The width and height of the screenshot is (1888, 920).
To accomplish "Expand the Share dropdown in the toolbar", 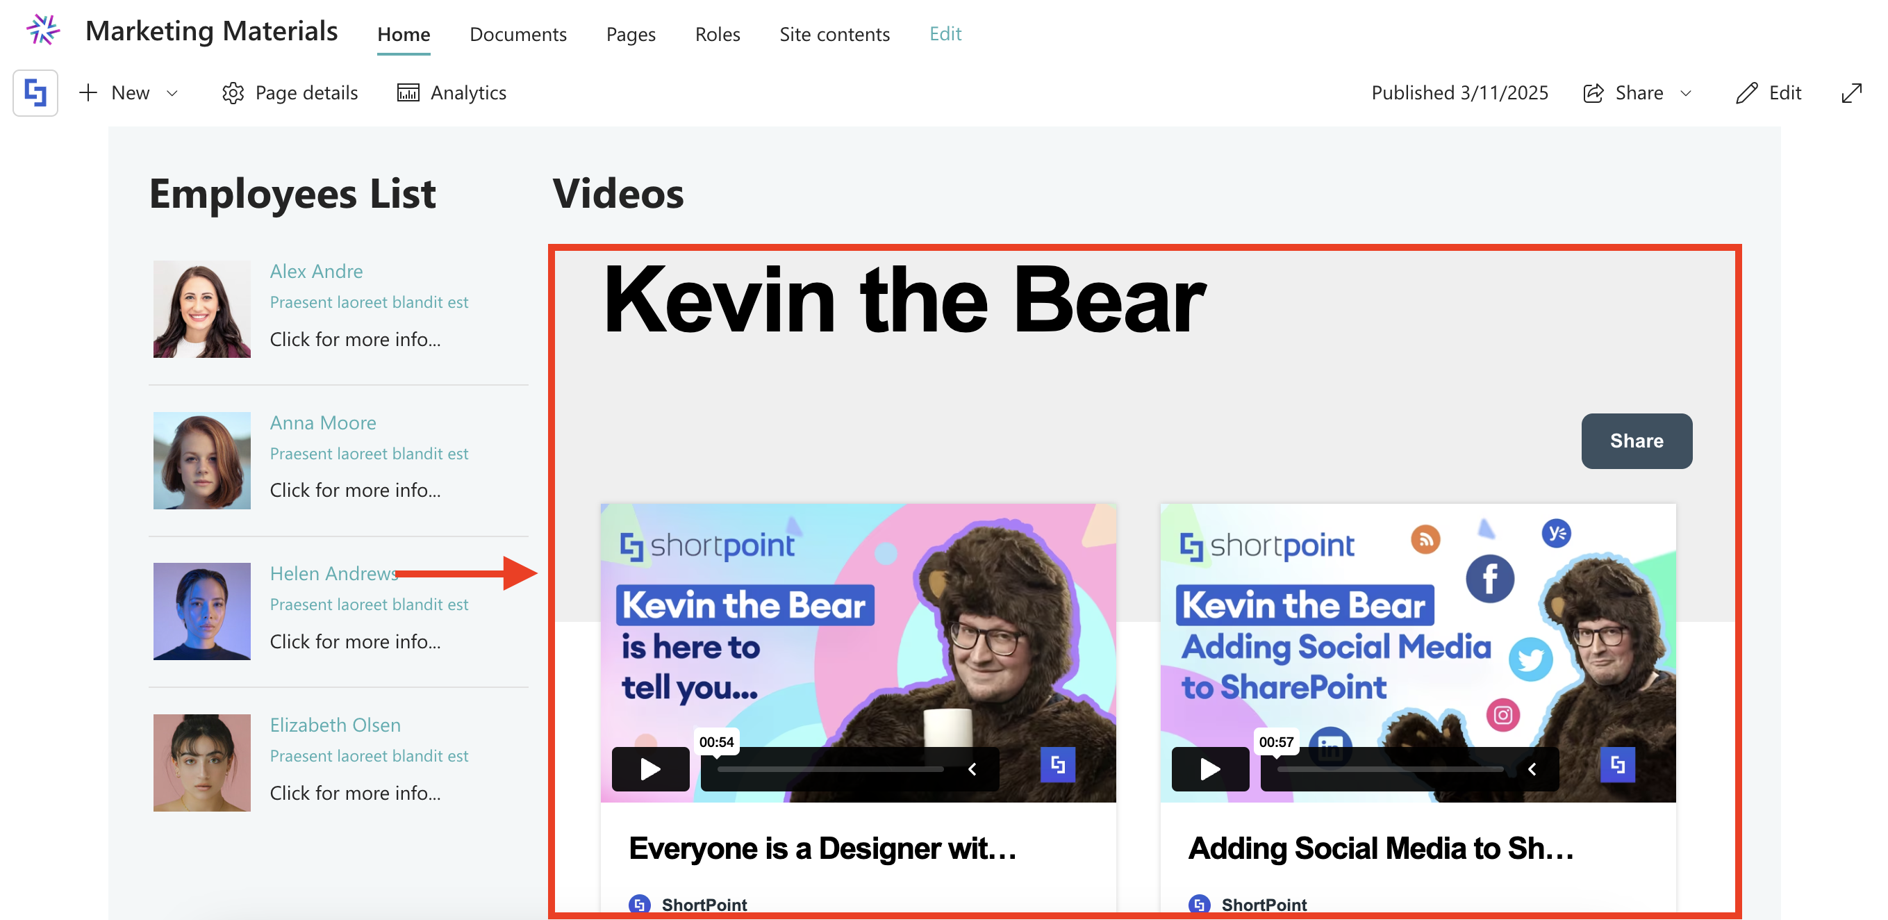I will click(x=1686, y=93).
